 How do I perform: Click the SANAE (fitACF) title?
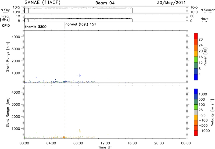tap(42, 2)
